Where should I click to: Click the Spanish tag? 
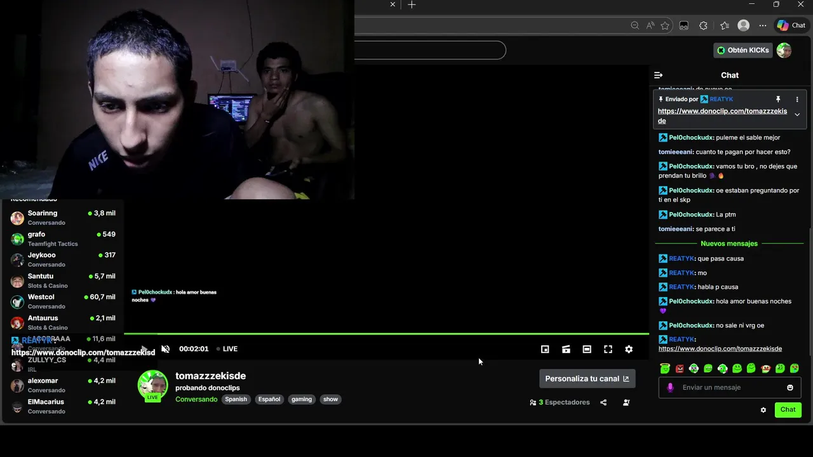pos(236,399)
